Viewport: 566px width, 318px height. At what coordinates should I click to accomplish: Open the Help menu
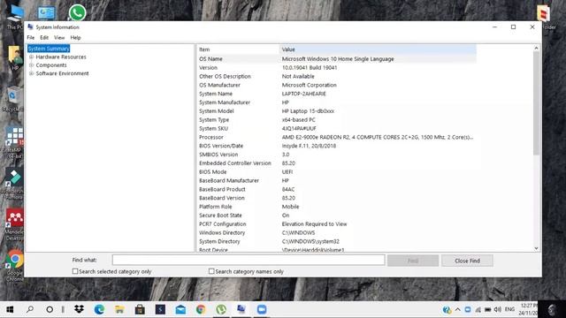click(75, 37)
